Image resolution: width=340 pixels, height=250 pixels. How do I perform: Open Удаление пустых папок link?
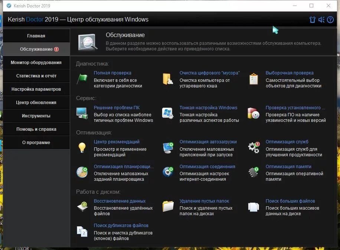204,201
